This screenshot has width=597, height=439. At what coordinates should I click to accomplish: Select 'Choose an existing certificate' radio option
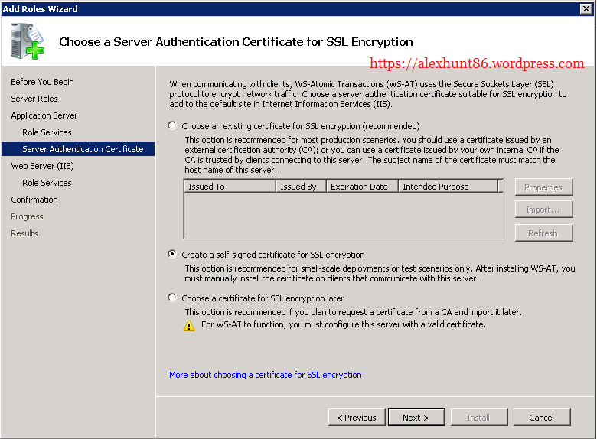click(172, 125)
